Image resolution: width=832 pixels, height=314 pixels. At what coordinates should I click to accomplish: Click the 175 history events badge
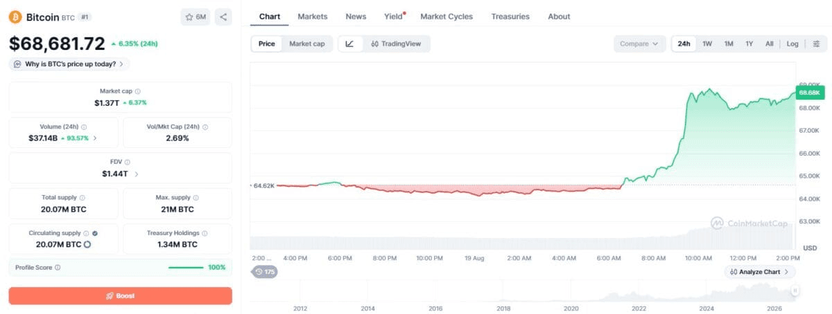pyautogui.click(x=265, y=272)
